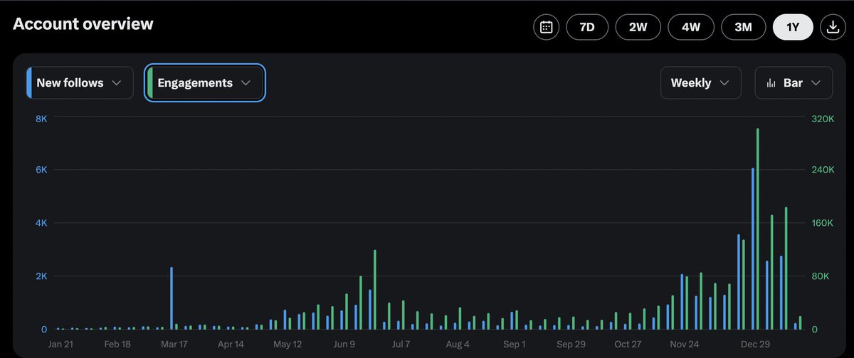Image resolution: width=854 pixels, height=358 pixels.
Task: Click the 2K left axis label
Action: coord(41,276)
